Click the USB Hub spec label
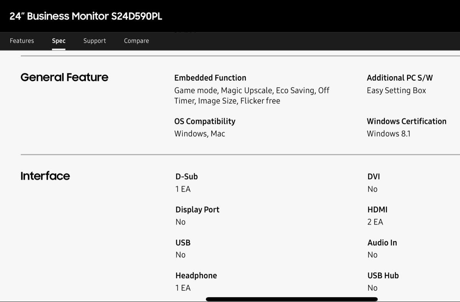This screenshot has width=460, height=302. point(383,276)
